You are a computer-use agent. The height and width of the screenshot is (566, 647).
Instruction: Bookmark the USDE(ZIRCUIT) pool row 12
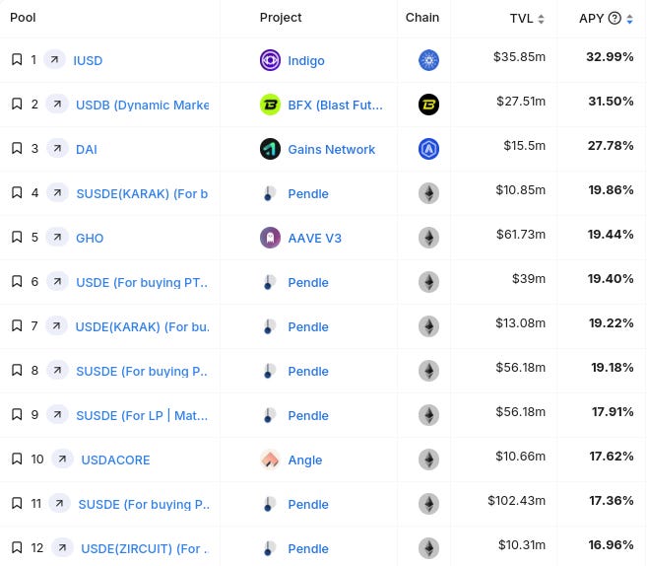click(x=17, y=548)
